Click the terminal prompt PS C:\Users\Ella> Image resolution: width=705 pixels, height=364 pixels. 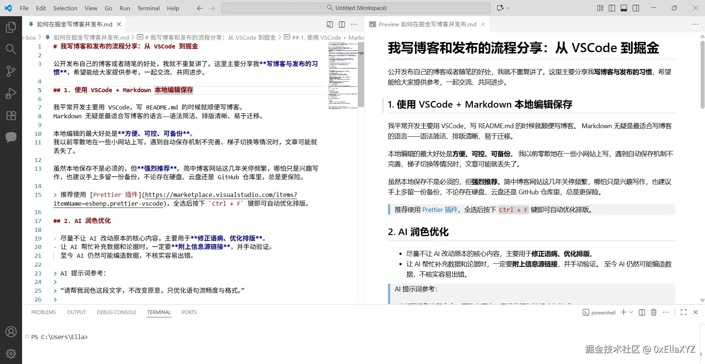[x=60, y=337]
